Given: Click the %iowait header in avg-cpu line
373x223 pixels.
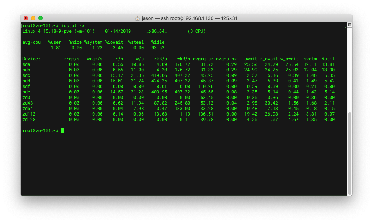Looking at the screenshot, I should (x=114, y=42).
